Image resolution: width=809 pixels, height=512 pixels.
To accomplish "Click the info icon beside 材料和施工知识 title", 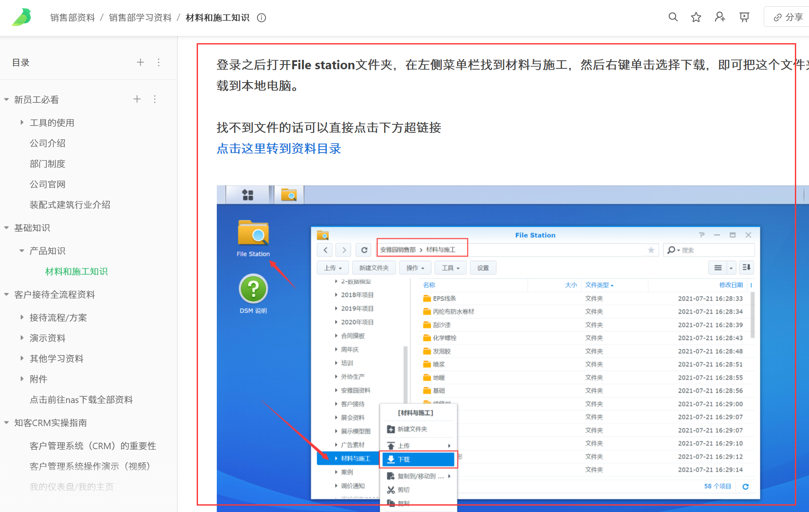I will point(261,18).
